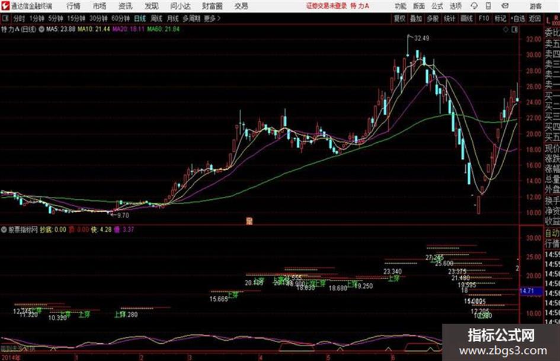Switch to 60分钟 period

[121, 18]
